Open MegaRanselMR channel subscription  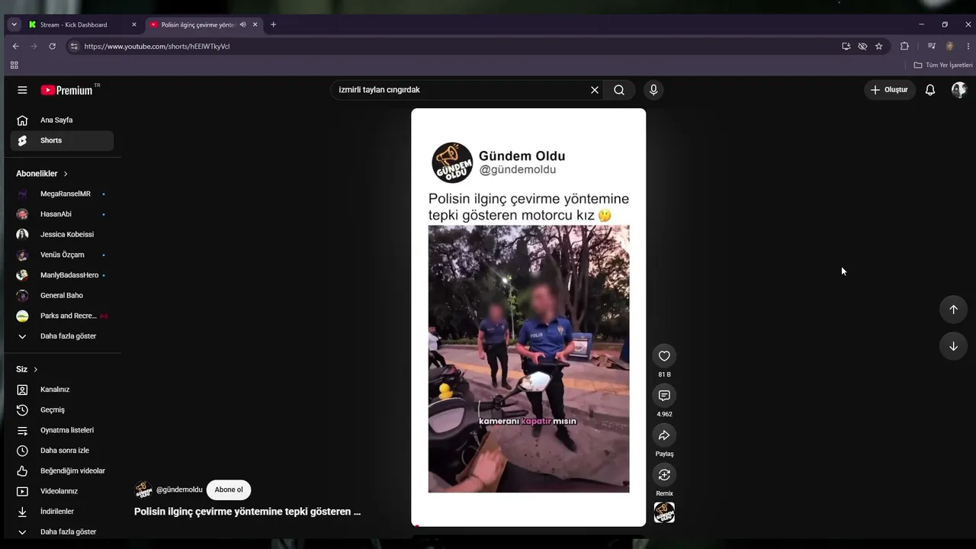tap(62, 194)
